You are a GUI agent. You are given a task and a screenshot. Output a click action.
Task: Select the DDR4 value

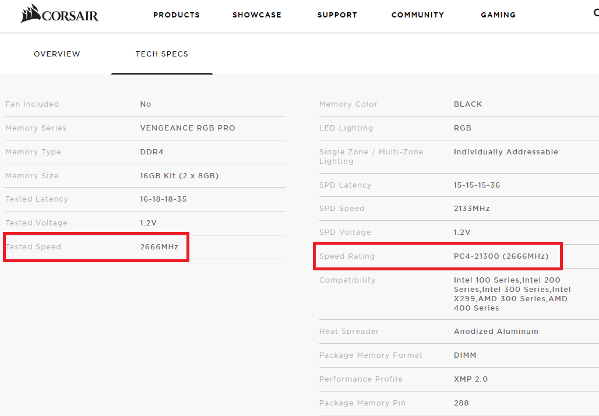(x=151, y=151)
